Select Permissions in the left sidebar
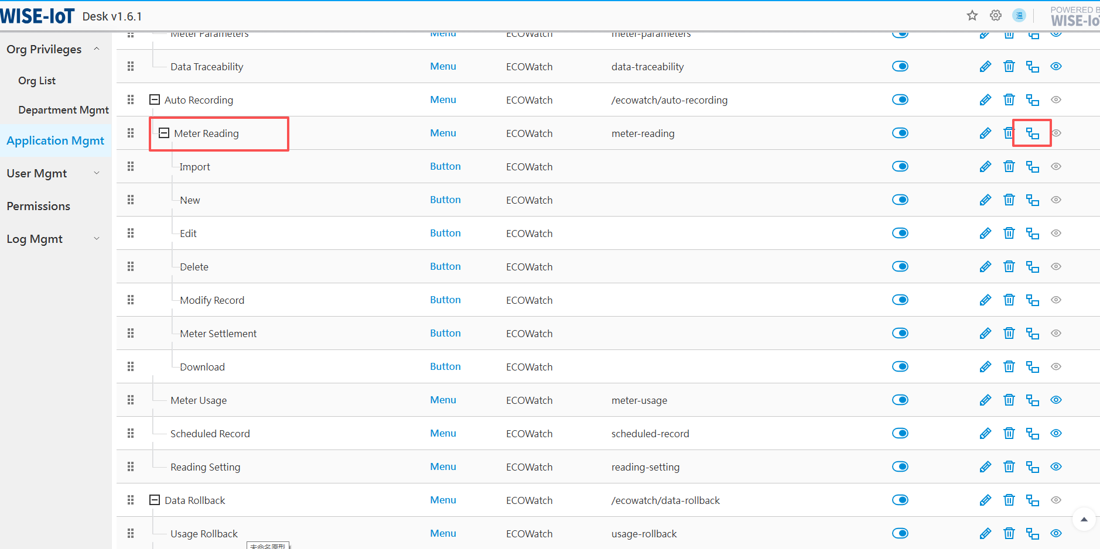Viewport: 1100px width, 549px height. [x=39, y=207]
